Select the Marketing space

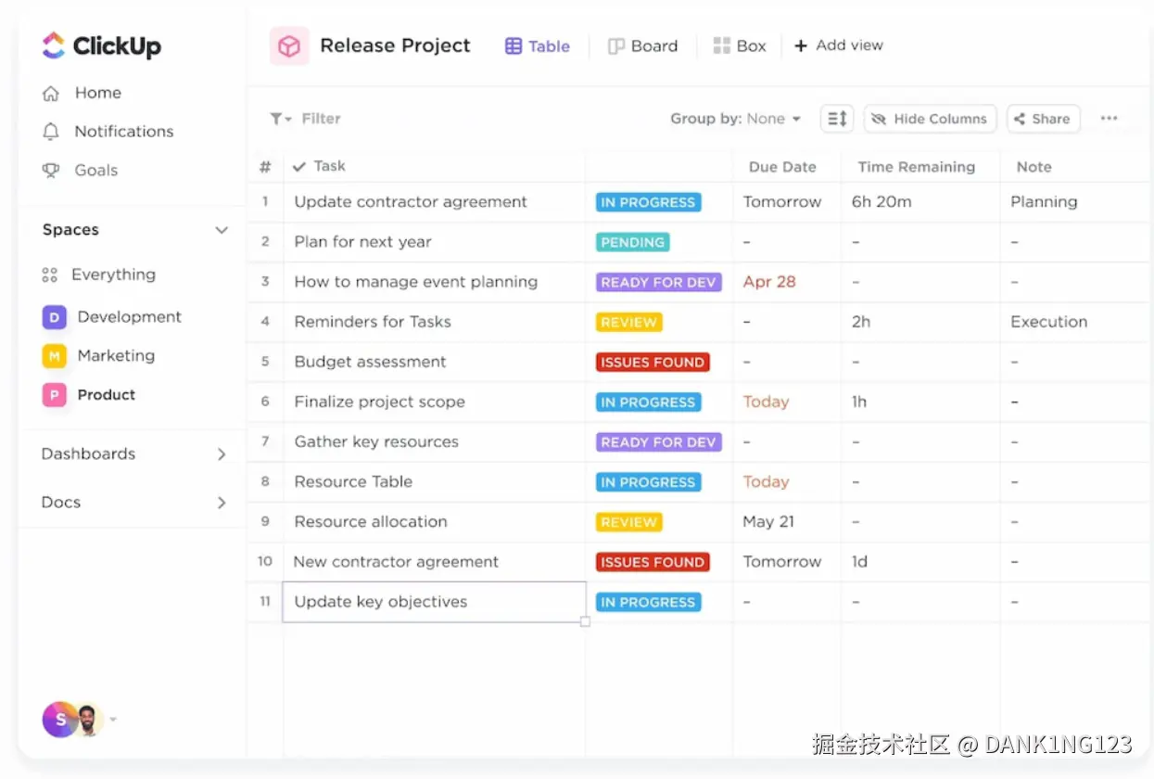98,356
